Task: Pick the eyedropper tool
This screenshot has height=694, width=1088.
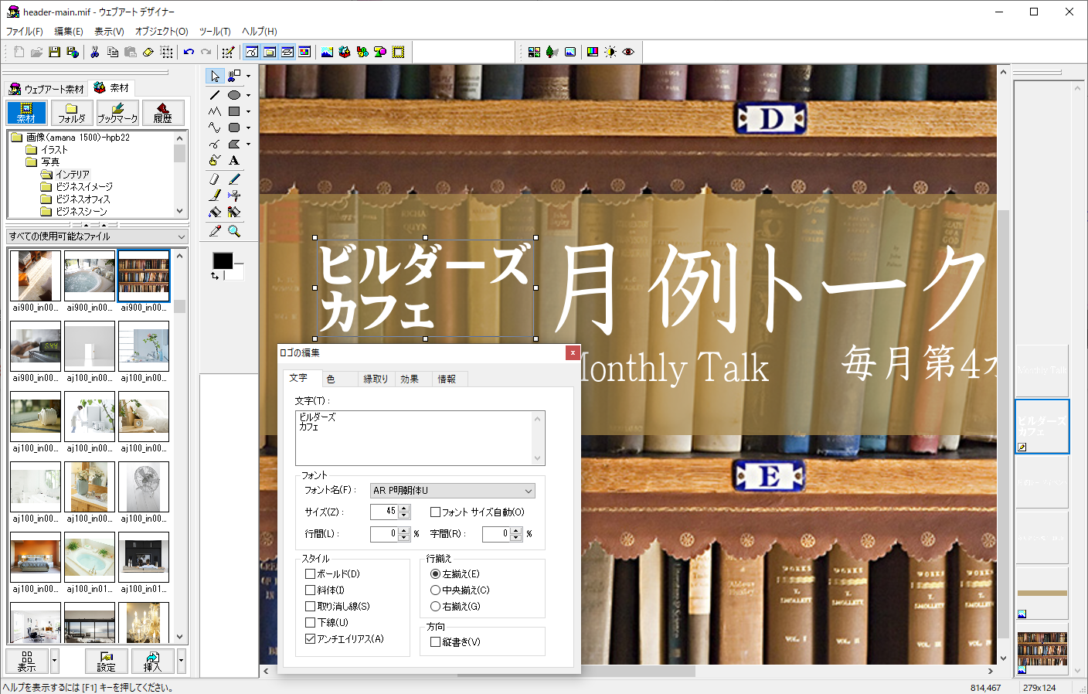Action: [x=215, y=231]
